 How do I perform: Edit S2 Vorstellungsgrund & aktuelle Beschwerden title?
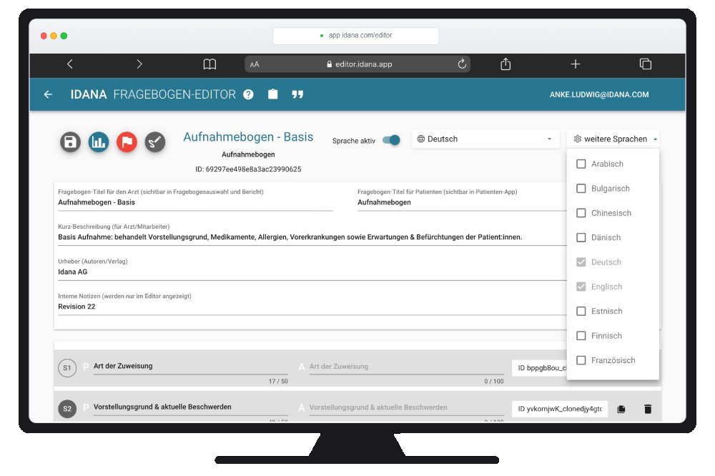191,407
